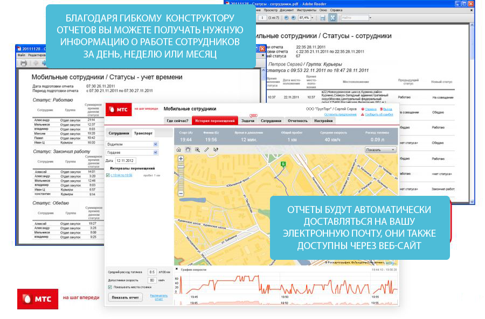Click the Дата field showing 12.11.2012
485x319 pixels.
[x=126, y=161]
